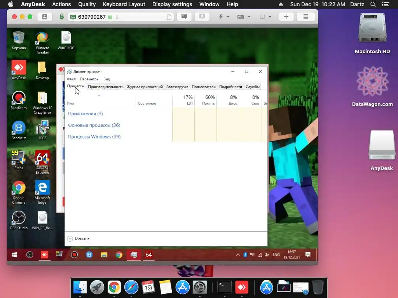Screen dimensions: 398x298
Task: Open the Windows notification center icon
Action: click(x=308, y=255)
